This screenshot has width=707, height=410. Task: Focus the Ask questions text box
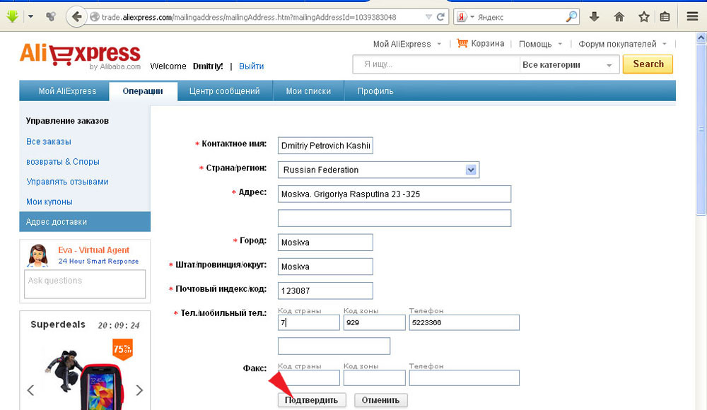point(85,284)
